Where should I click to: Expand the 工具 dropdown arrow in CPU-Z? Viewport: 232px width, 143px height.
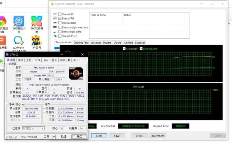[54, 137]
